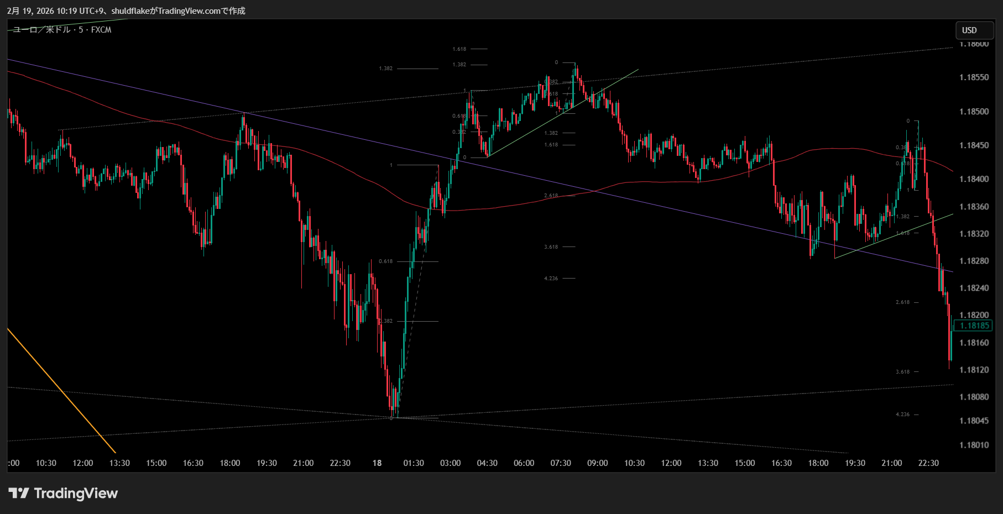Image resolution: width=1003 pixels, height=514 pixels.
Task: Select the orange diagonal trend line
Action: (61, 390)
